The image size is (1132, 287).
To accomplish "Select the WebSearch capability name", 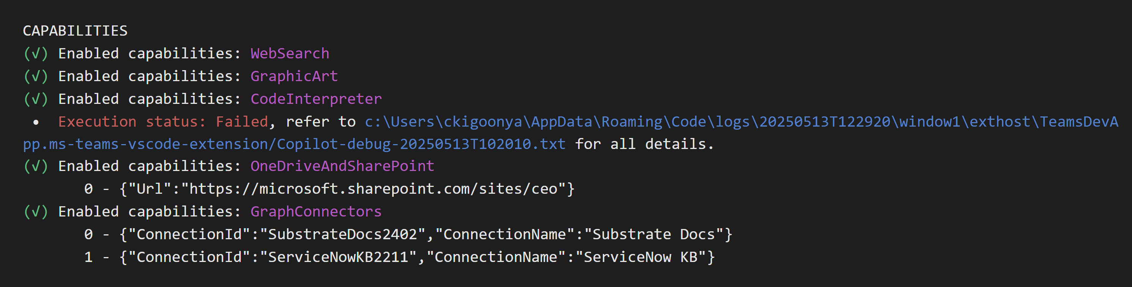I will coord(290,53).
